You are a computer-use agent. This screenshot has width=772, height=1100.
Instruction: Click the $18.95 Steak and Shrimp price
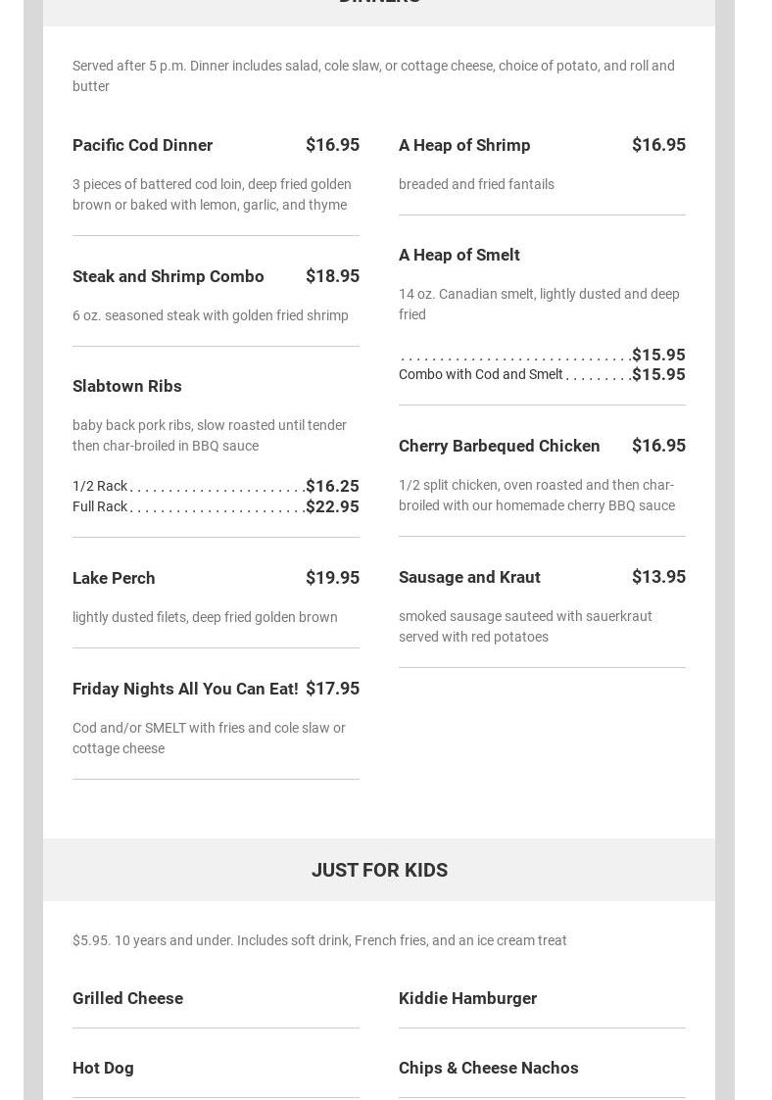click(332, 276)
